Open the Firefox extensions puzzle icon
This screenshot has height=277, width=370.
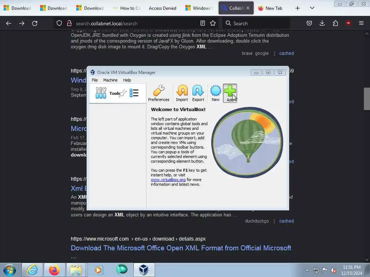pyautogui.click(x=335, y=23)
